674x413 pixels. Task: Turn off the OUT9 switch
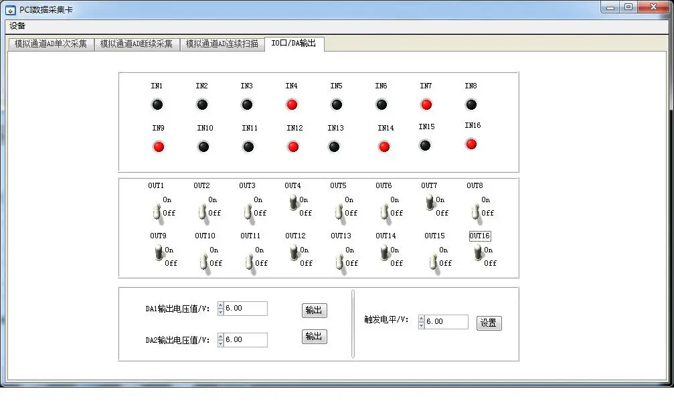pyautogui.click(x=159, y=253)
